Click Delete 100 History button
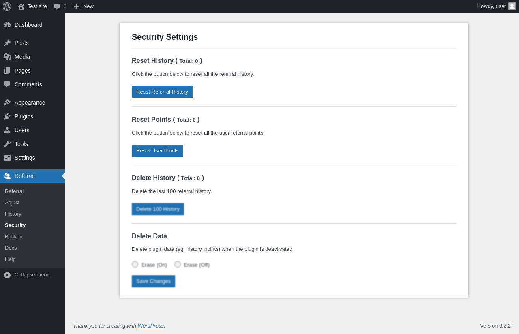 (158, 209)
